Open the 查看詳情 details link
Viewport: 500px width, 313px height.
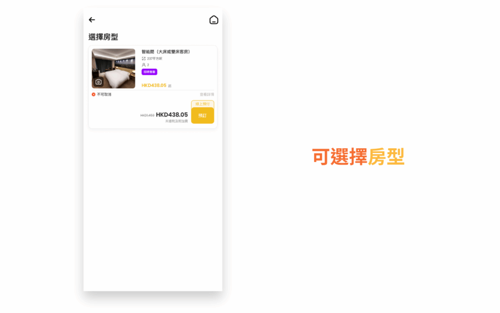[207, 94]
